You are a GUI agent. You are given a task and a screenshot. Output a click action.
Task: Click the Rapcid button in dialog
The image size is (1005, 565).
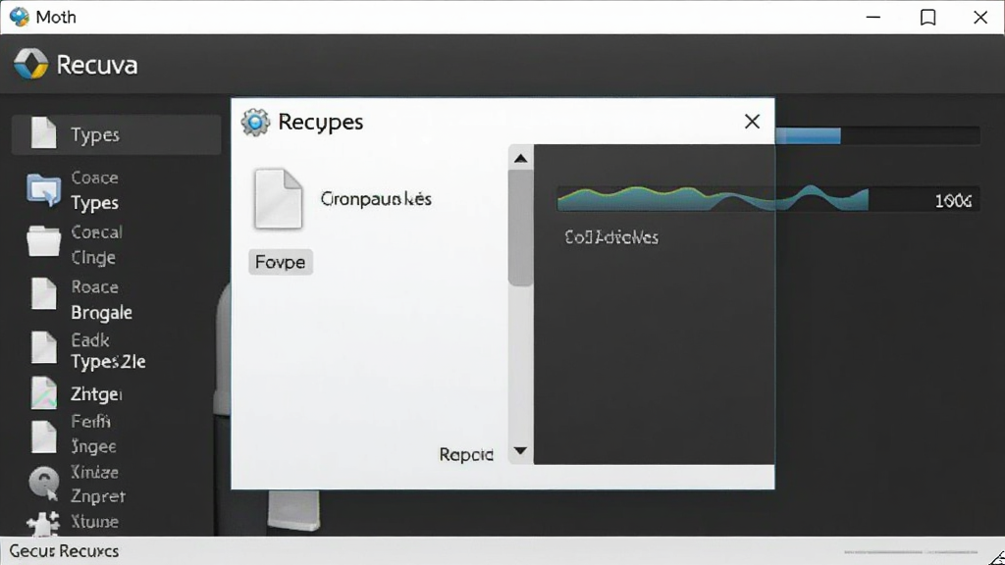(x=466, y=455)
